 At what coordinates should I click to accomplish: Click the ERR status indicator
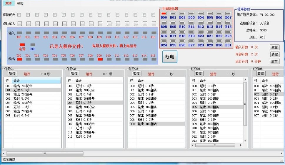[x=33, y=45]
